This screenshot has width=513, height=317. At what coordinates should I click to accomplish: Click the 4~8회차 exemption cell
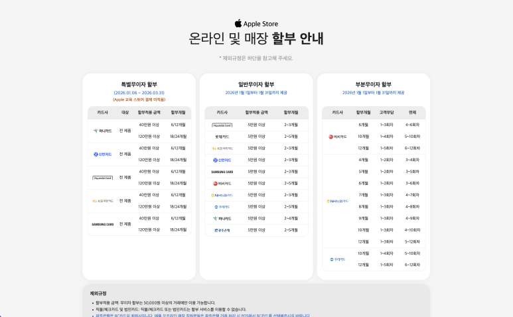pos(412,207)
